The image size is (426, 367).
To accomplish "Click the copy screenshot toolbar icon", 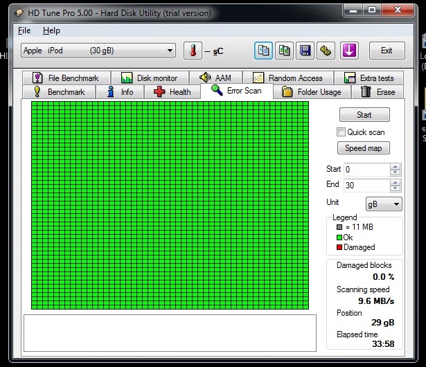I will coord(284,51).
